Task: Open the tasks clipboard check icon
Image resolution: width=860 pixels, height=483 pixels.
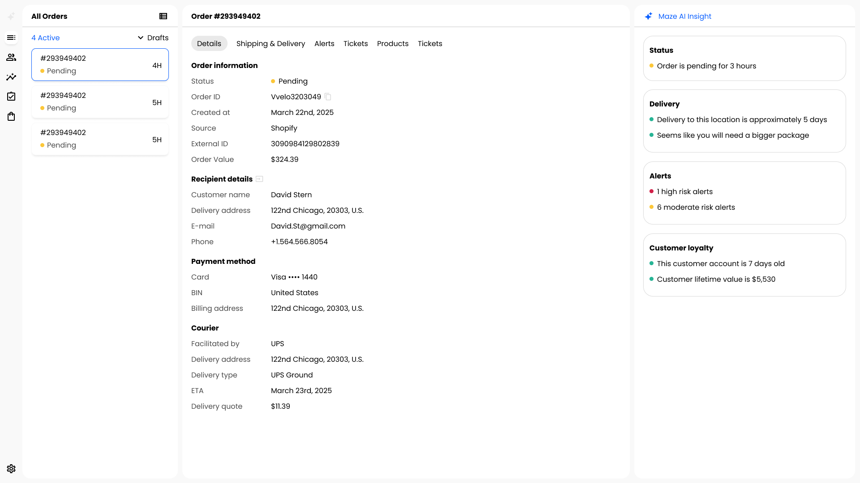Action: [x=11, y=97]
